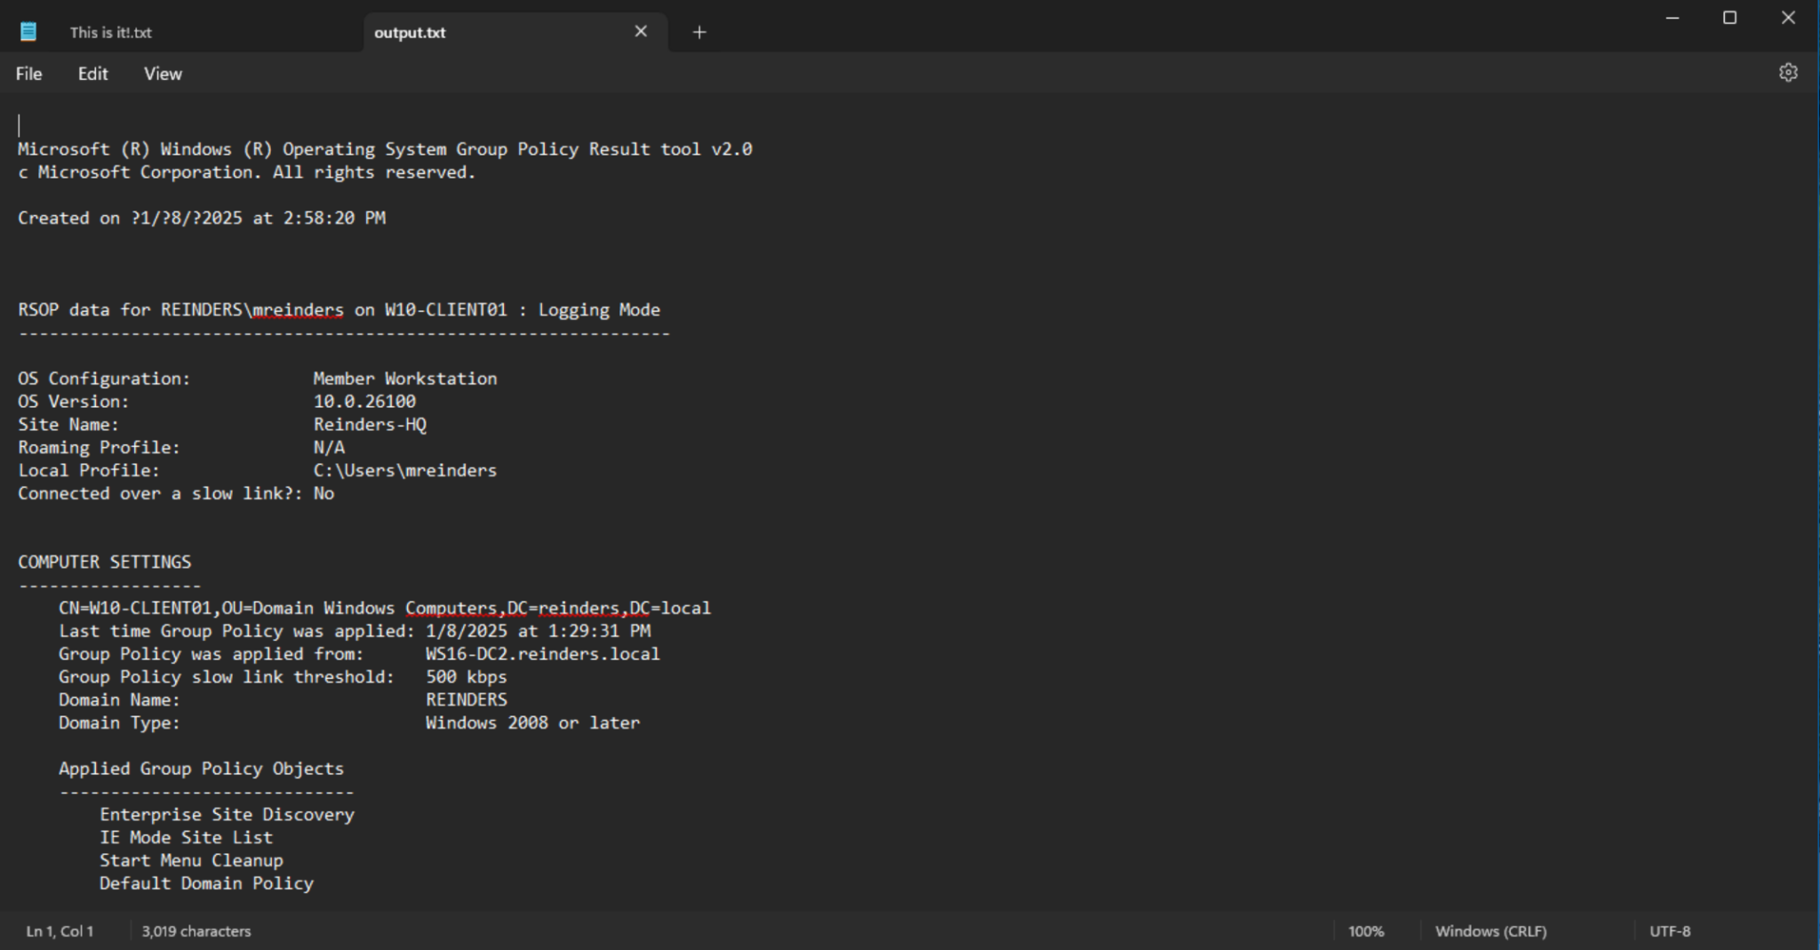Open the View menu
Viewport: 1820px width, 950px height.
click(162, 74)
